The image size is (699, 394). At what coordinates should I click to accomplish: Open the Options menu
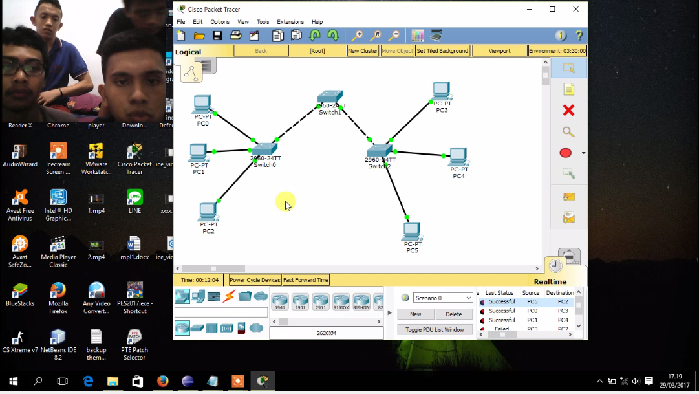220,22
